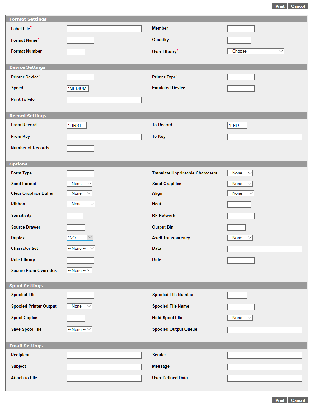312x409 pixels.
Task: Click the Quantity input box
Action: click(x=239, y=40)
